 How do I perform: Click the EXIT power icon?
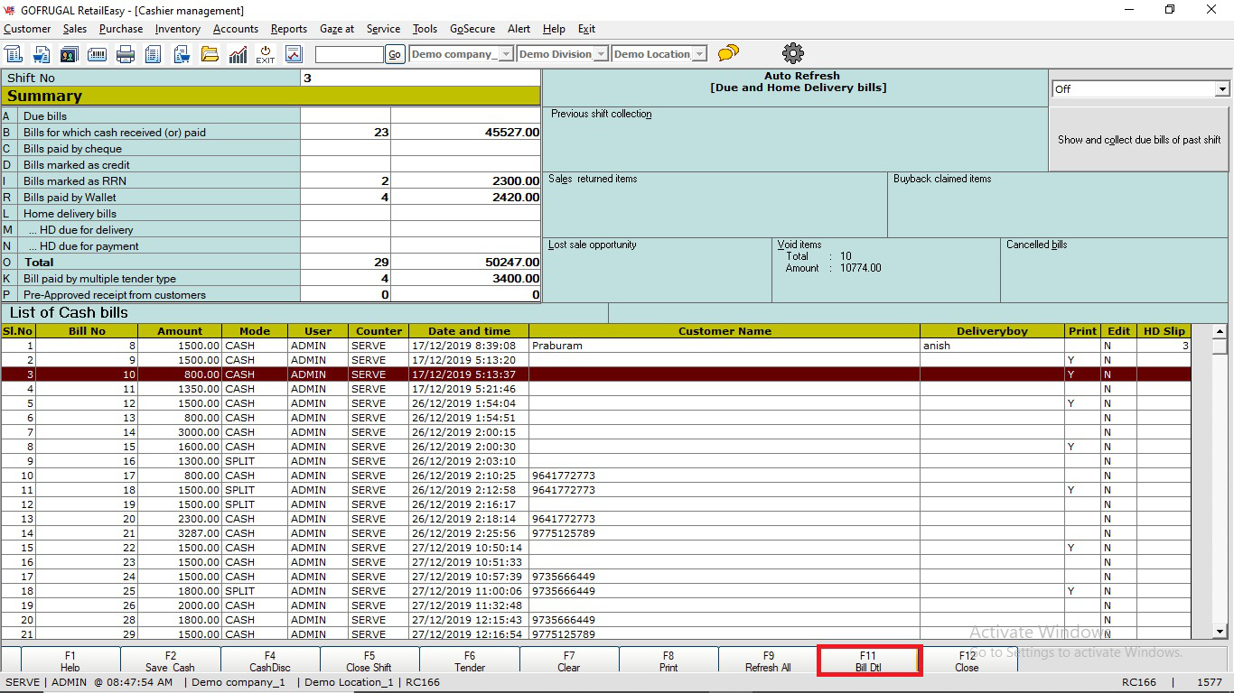(266, 54)
